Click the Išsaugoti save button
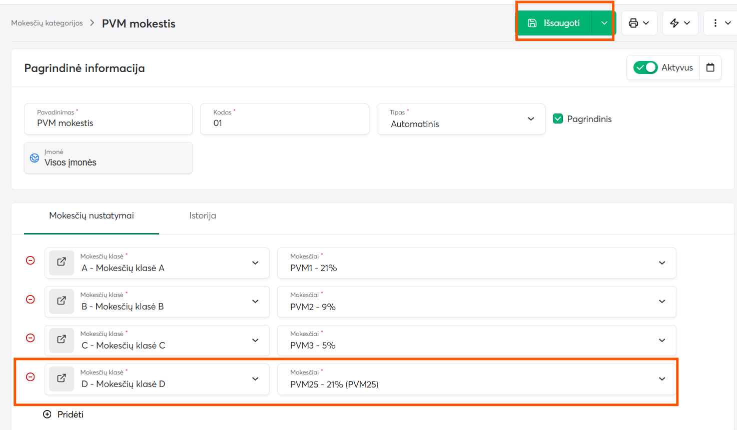The image size is (737, 430). tap(554, 23)
